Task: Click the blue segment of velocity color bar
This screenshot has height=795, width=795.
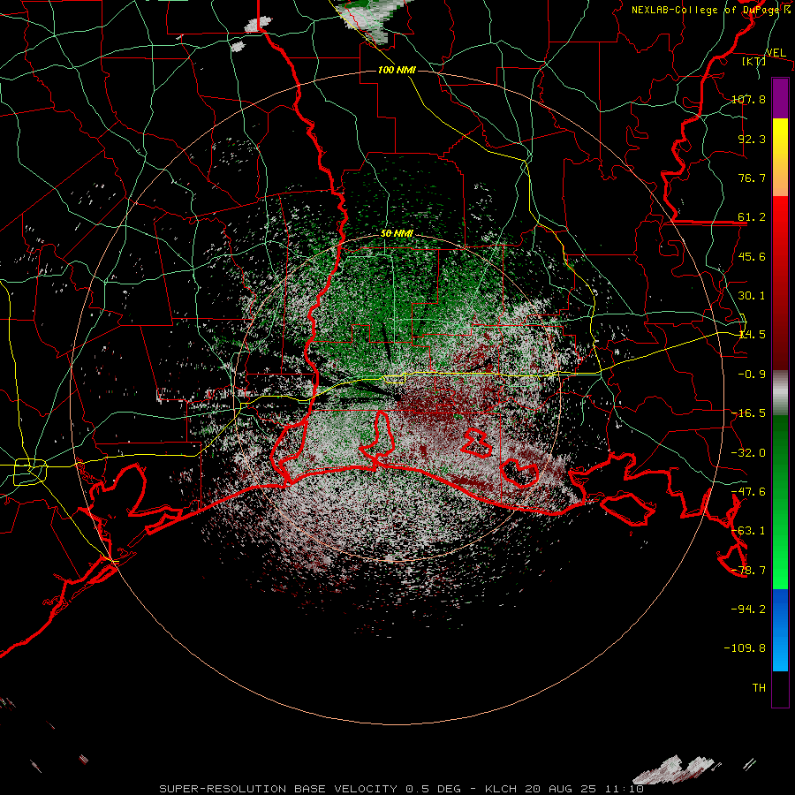Action: [780, 630]
